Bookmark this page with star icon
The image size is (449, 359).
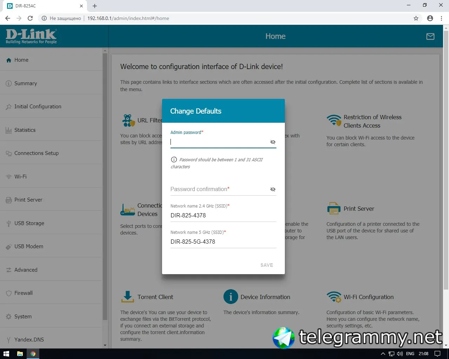point(416,18)
